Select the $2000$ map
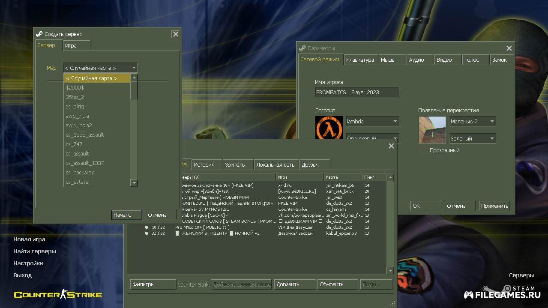This screenshot has height=308, width=548. pyautogui.click(x=97, y=88)
